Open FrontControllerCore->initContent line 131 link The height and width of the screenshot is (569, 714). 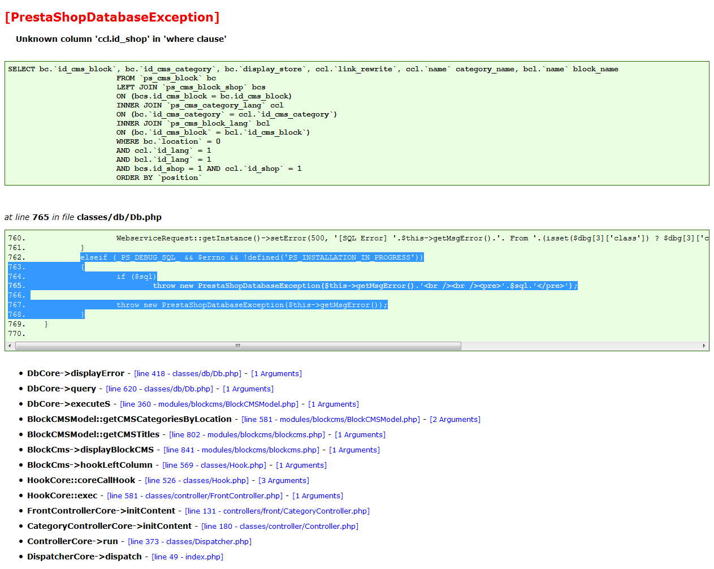(x=277, y=511)
